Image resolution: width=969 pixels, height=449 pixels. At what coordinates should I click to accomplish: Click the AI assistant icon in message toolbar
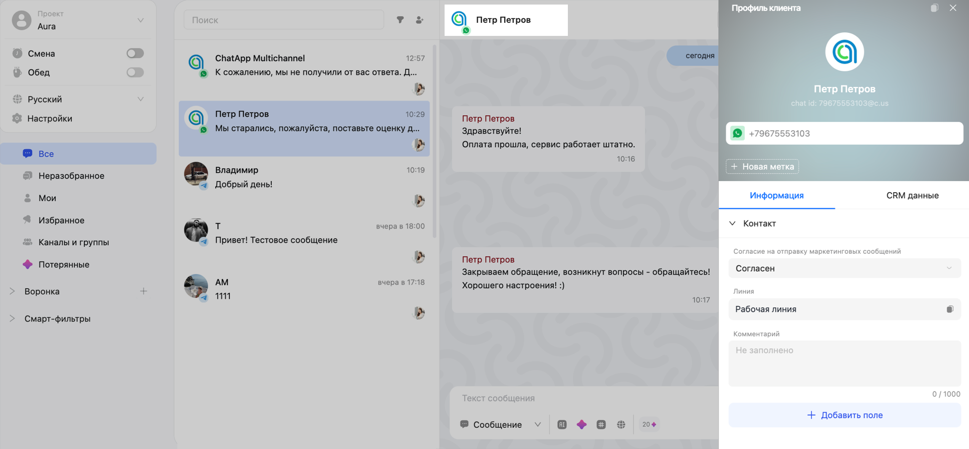562,425
